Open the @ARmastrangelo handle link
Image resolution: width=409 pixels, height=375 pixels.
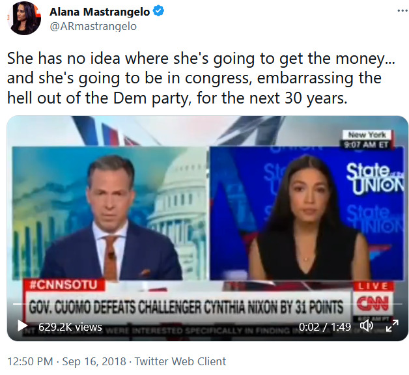tap(93, 26)
